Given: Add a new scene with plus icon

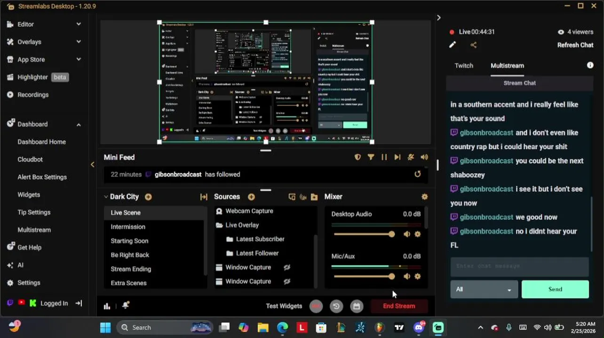Looking at the screenshot, I should pos(148,197).
